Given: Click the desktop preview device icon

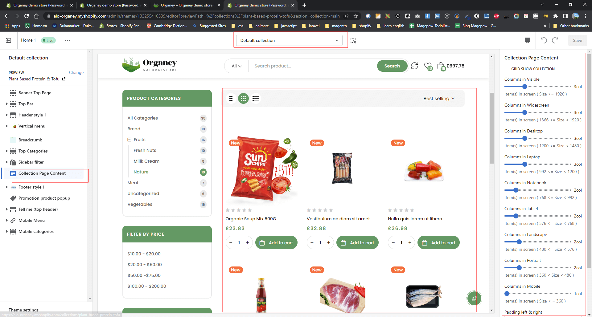Looking at the screenshot, I should [x=528, y=40].
